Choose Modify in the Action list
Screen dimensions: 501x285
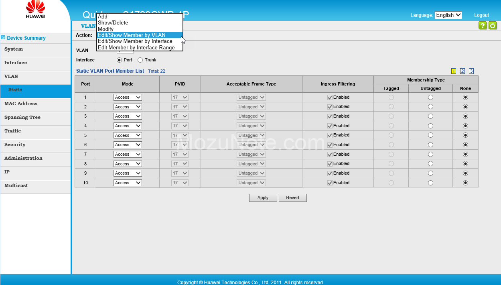point(140,29)
